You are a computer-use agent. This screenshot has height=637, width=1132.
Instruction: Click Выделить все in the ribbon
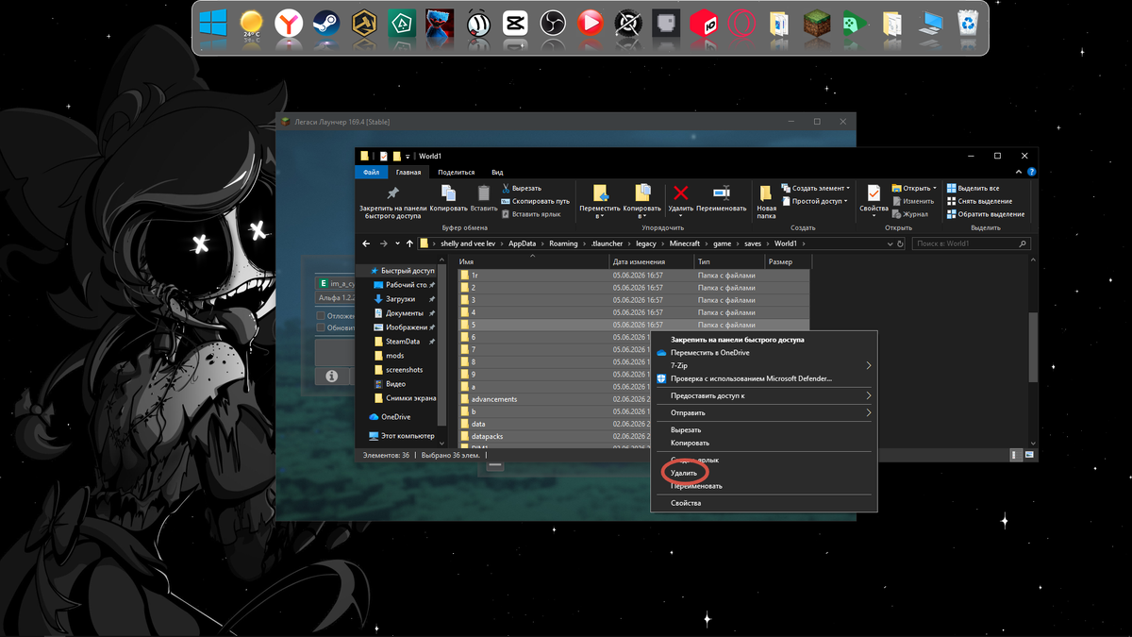click(973, 189)
